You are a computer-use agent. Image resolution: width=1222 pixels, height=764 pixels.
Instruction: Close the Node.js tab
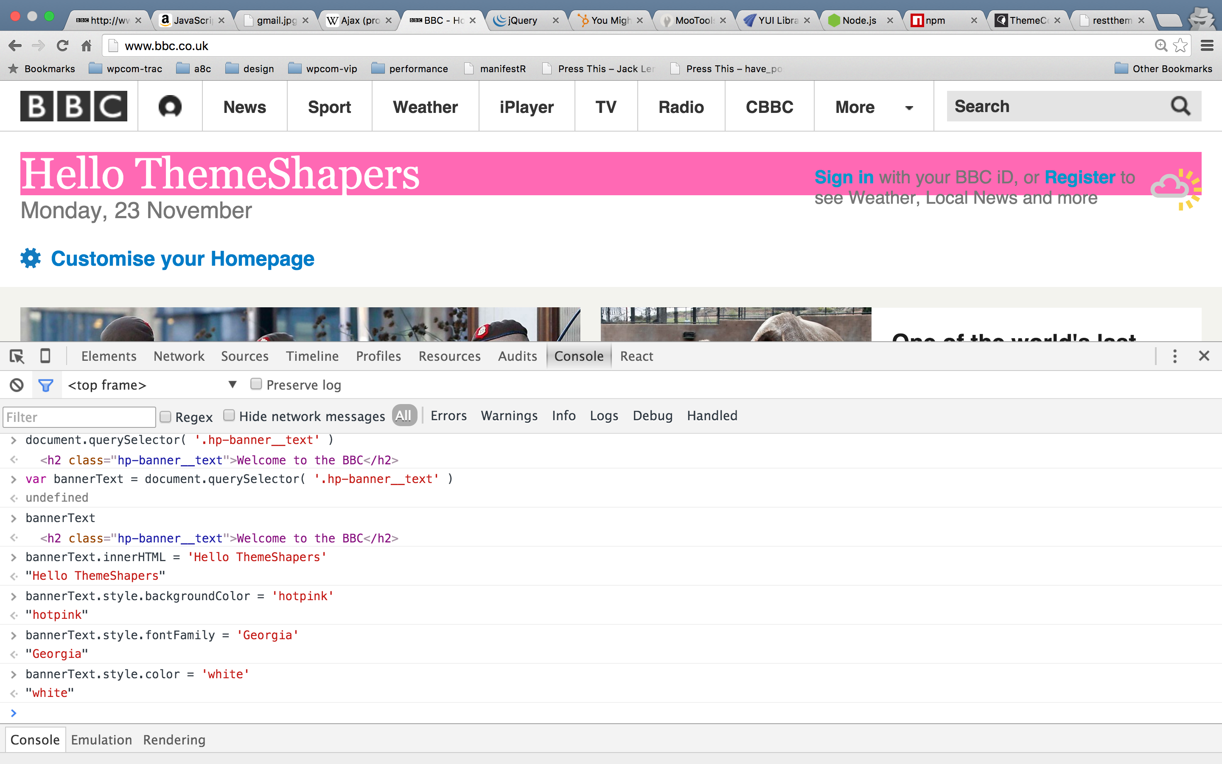point(890,20)
